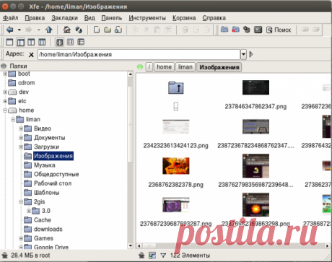
Task: Click the tree scrollbar down arrow
Action: (x=130, y=246)
